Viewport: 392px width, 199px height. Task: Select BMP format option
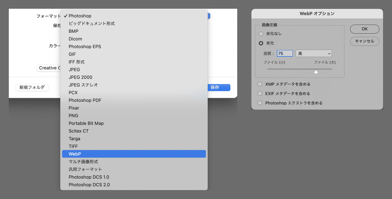point(134,31)
